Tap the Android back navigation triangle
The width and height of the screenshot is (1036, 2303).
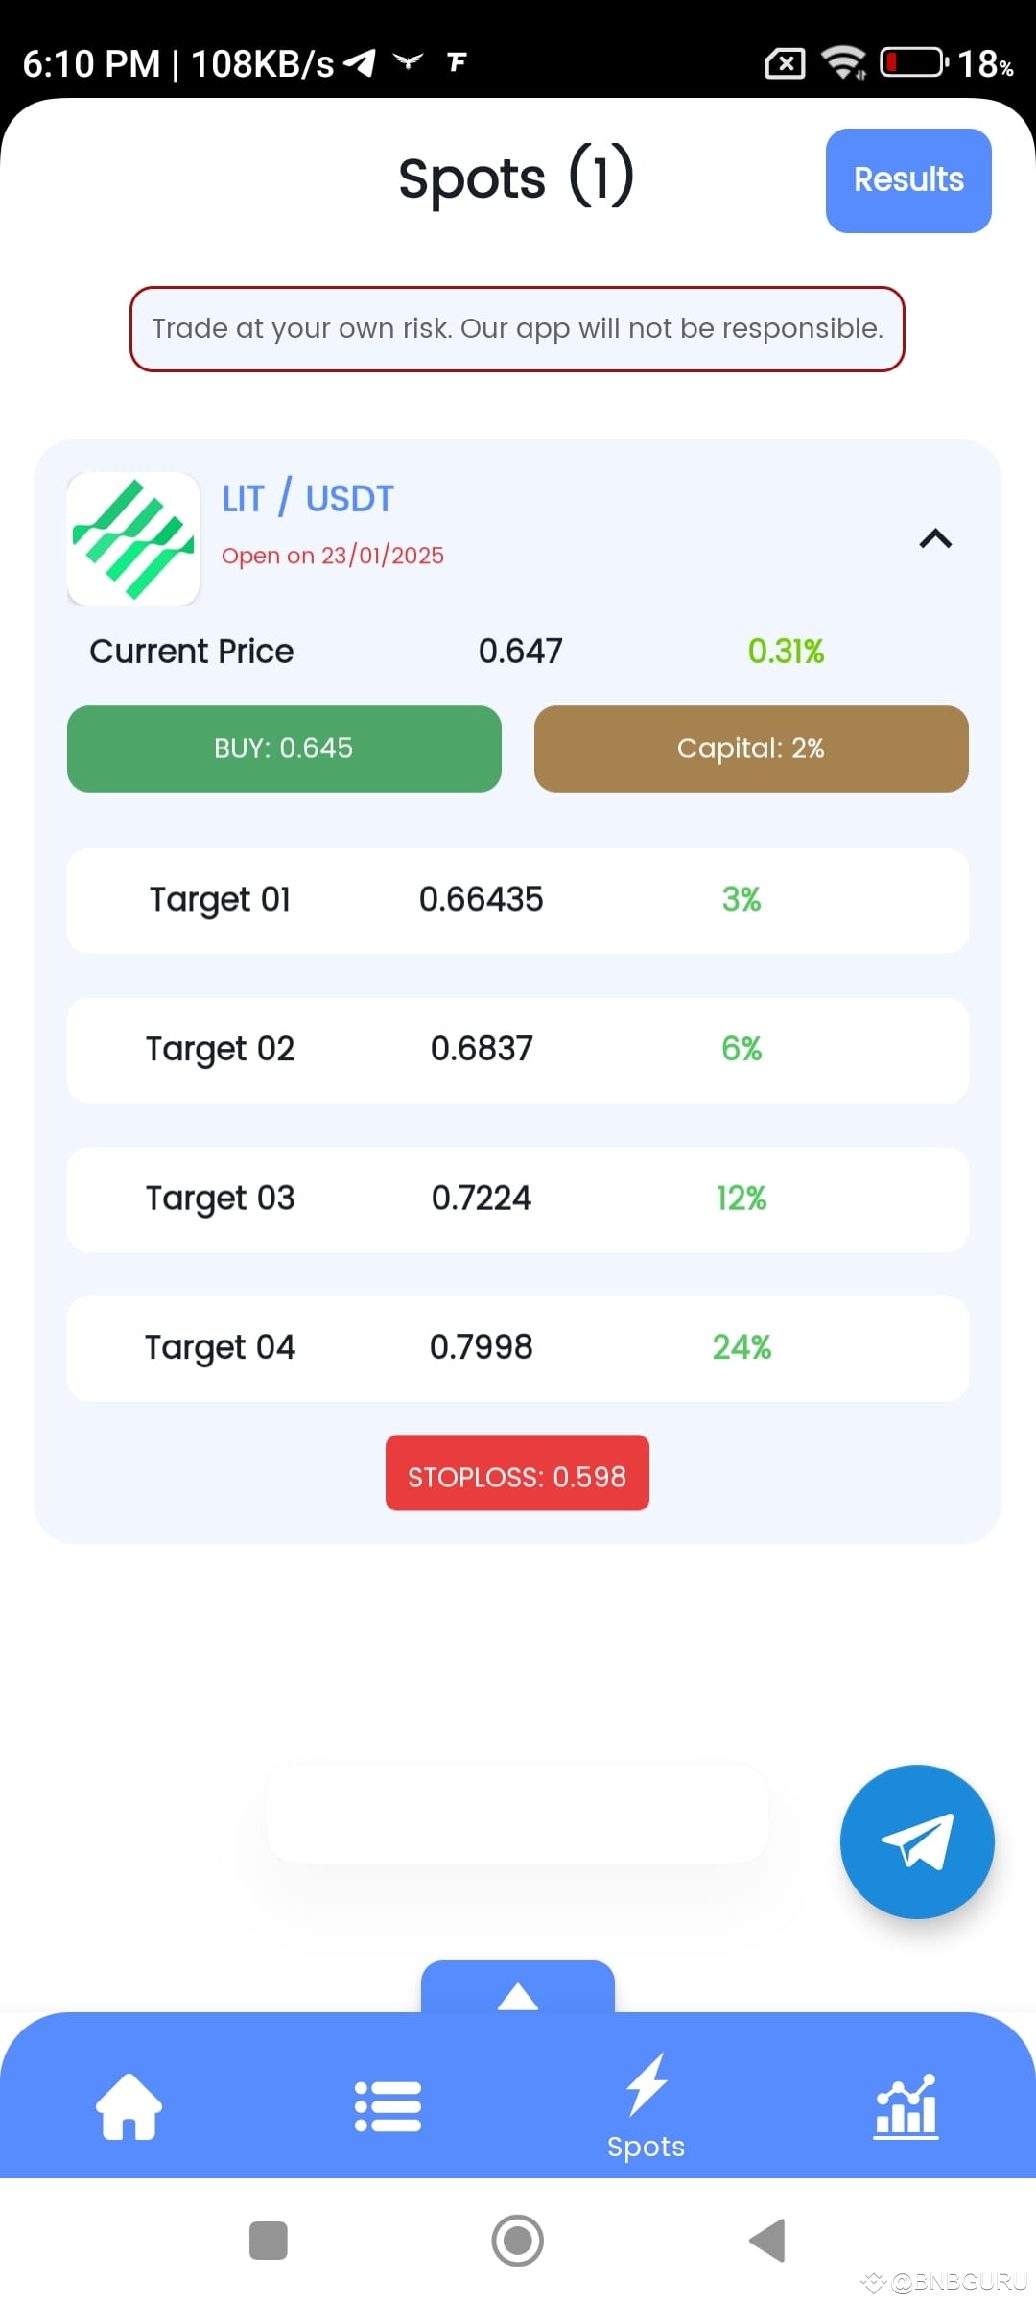pyautogui.click(x=767, y=2241)
